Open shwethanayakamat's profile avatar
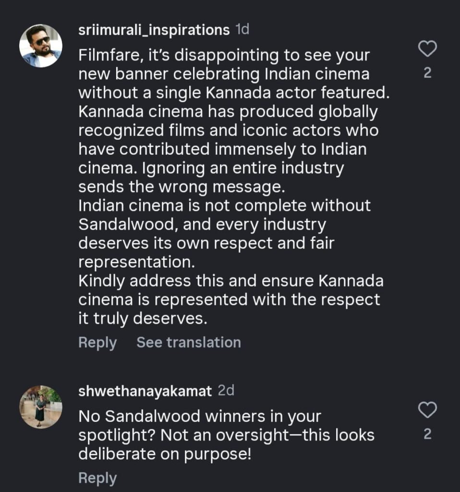 [x=41, y=406]
